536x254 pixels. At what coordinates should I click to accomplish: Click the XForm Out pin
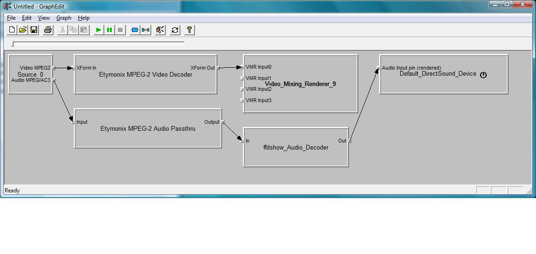[218, 68]
